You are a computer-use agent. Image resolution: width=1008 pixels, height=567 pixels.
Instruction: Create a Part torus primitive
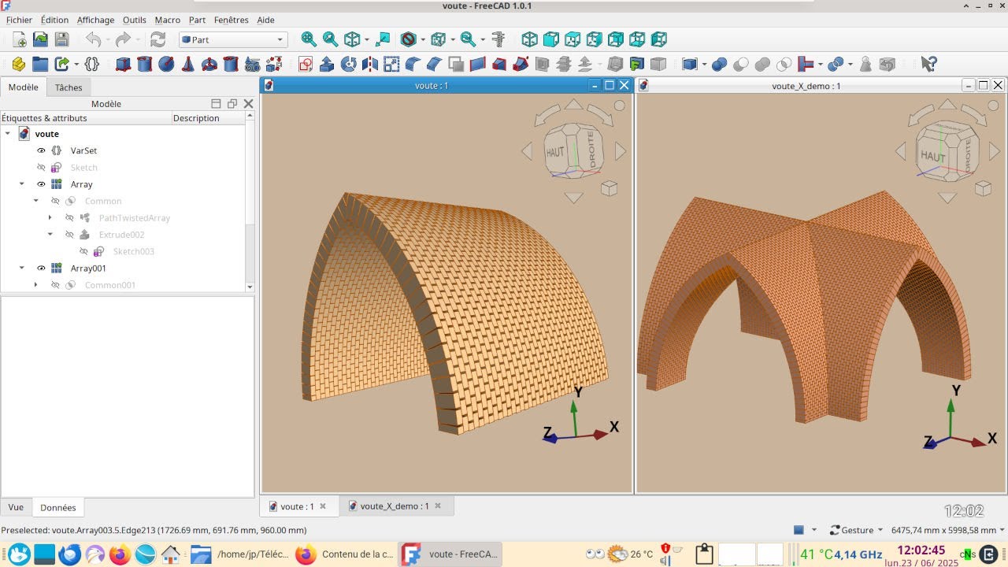(209, 64)
